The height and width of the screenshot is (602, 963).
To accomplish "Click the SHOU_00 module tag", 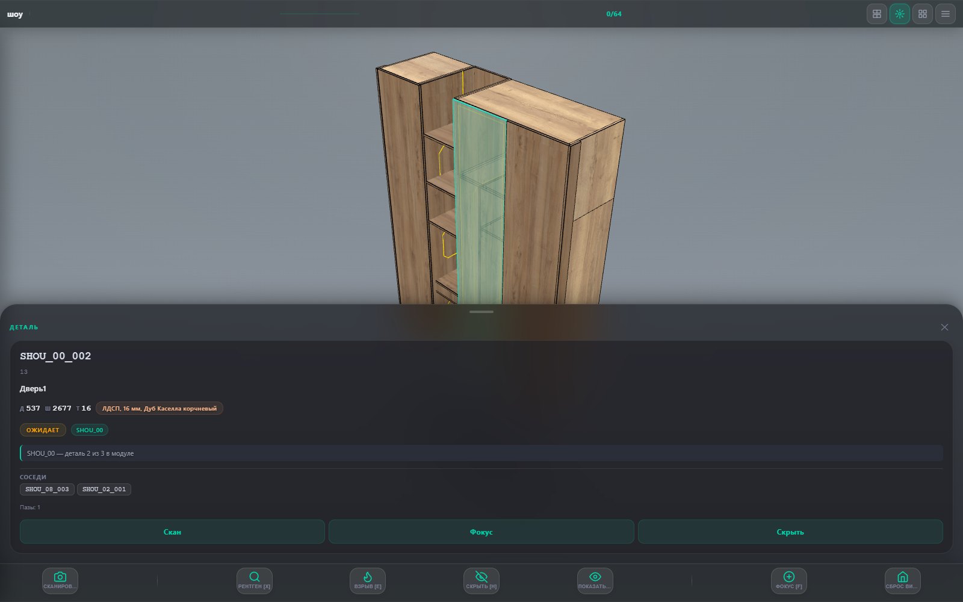I will pos(90,430).
